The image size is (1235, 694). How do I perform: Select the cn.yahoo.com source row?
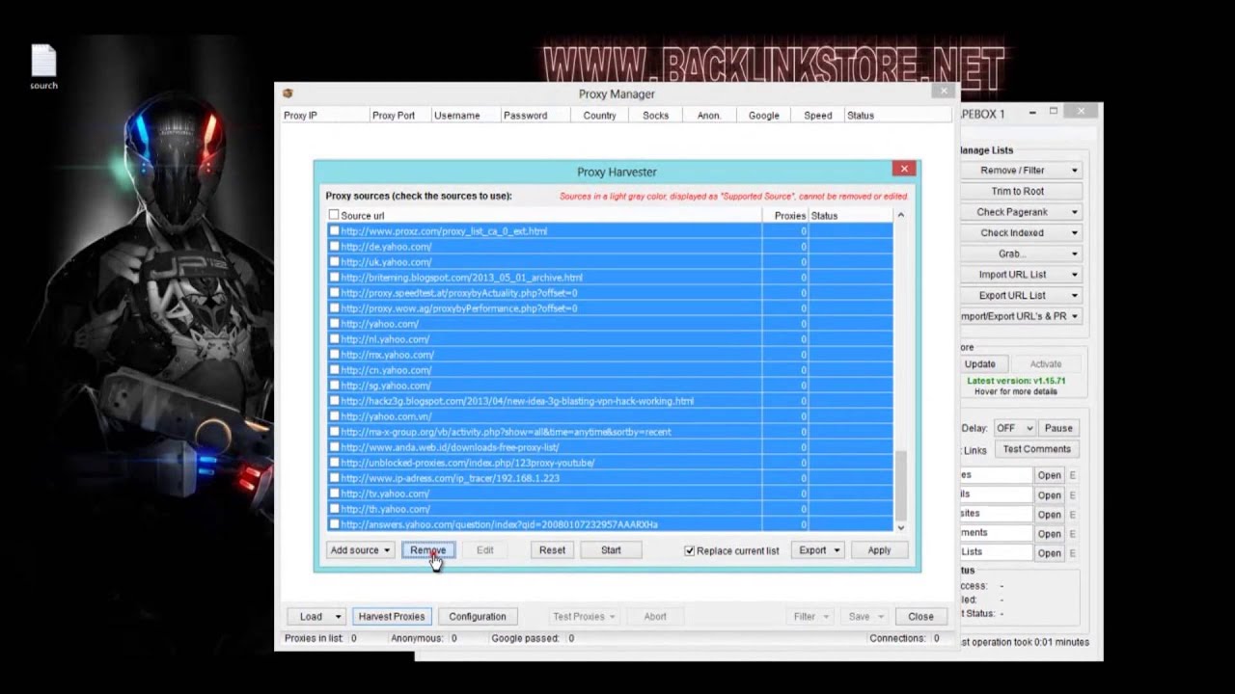610,370
